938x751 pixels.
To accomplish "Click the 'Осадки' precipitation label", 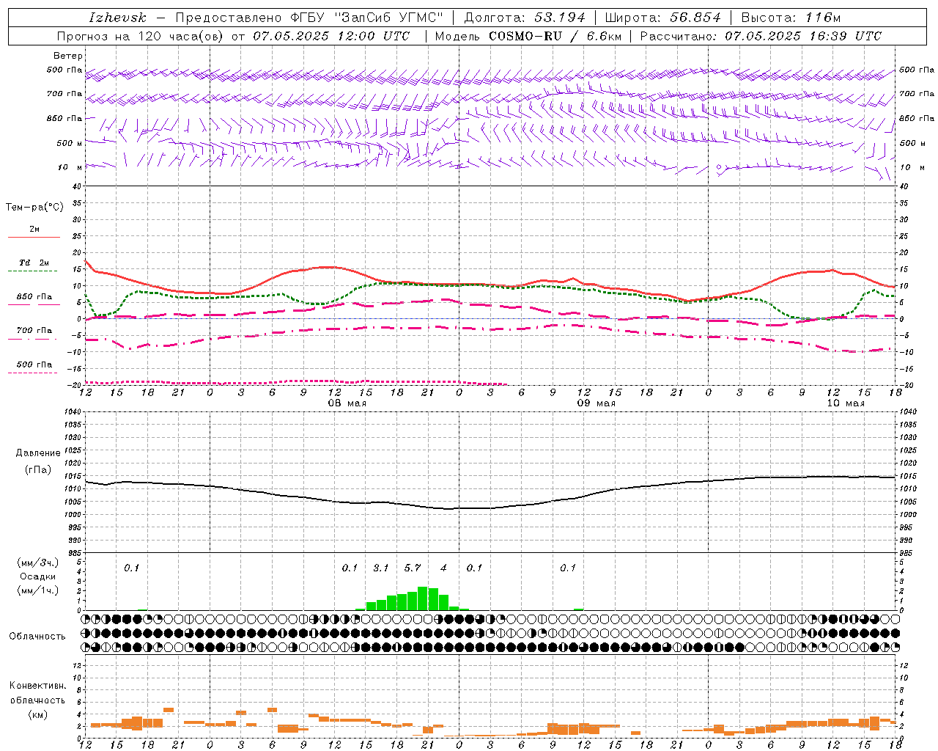I will [38, 576].
